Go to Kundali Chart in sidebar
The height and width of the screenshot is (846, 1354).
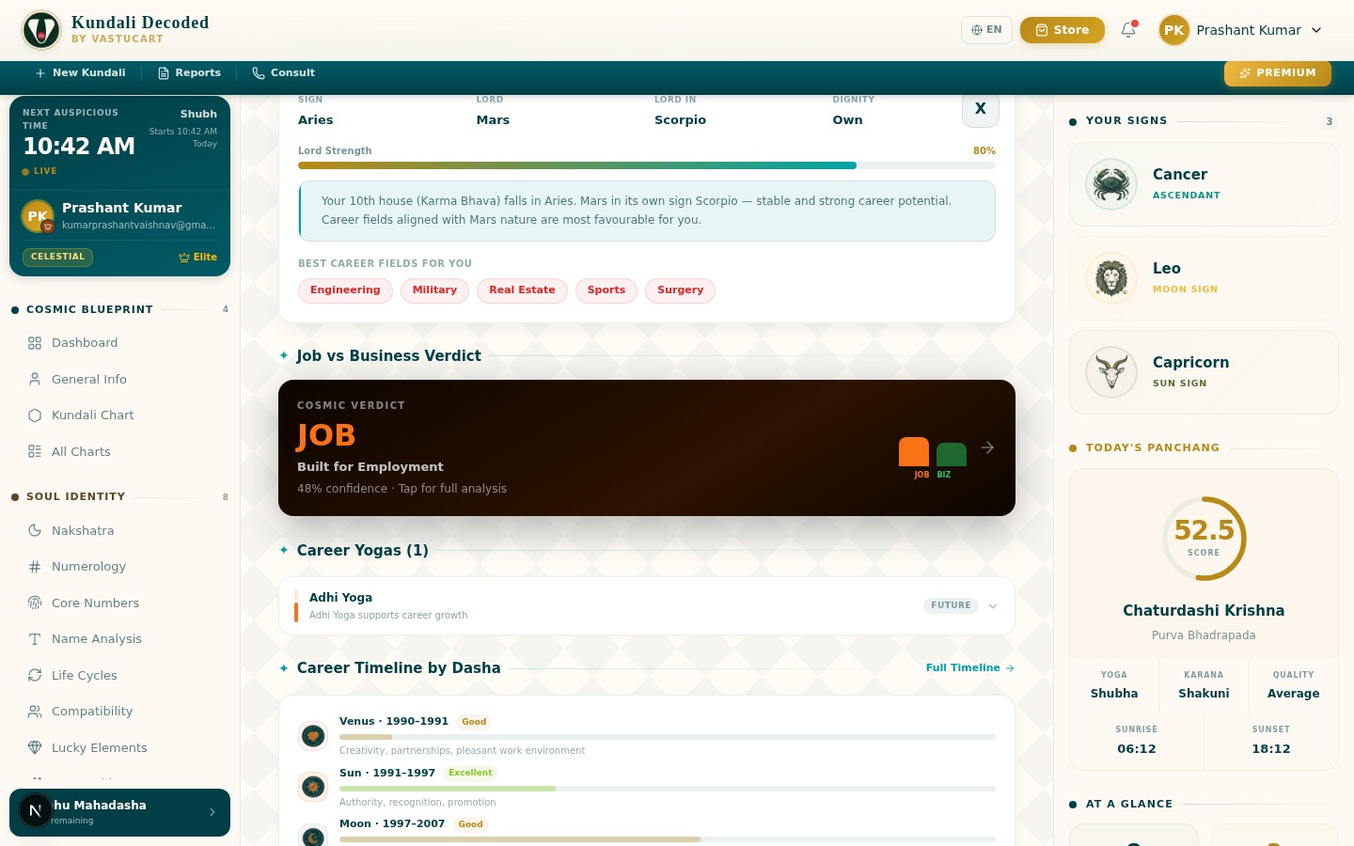click(92, 415)
